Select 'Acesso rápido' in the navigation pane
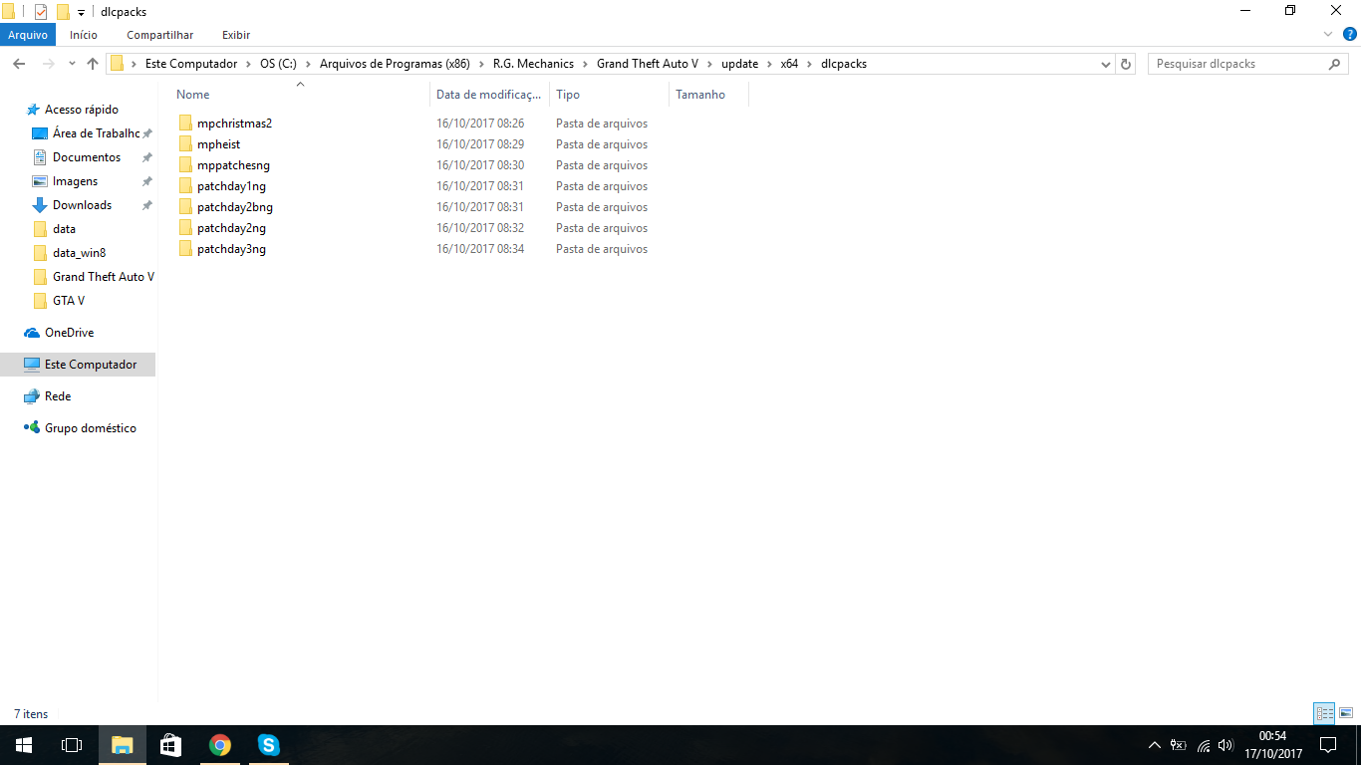Image resolution: width=1361 pixels, height=765 pixels. tap(82, 110)
